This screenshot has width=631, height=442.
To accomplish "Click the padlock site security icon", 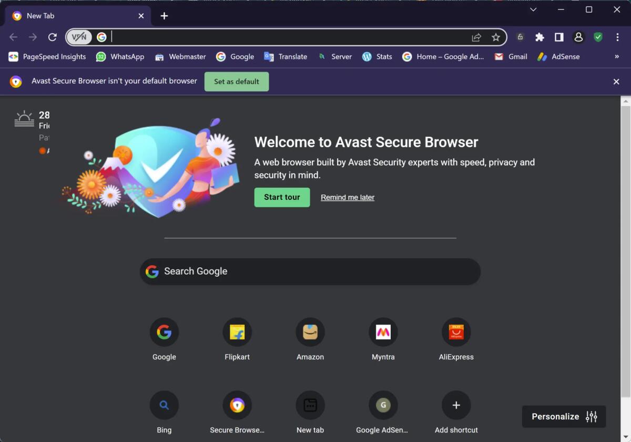I will click(520, 37).
